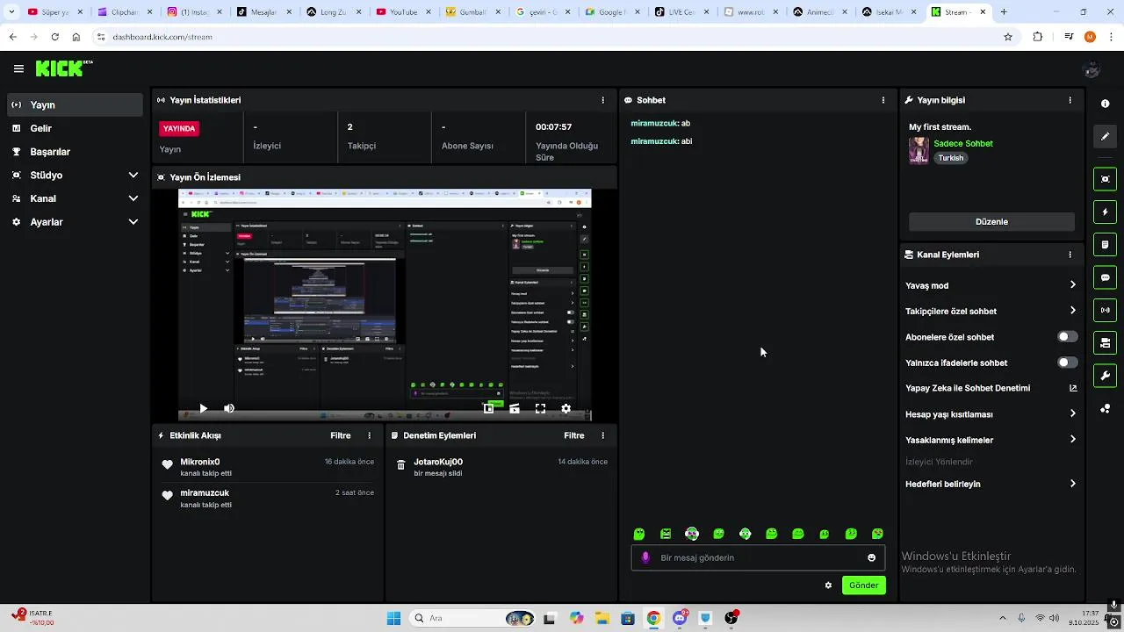Open the Windows Start button in taskbar

point(393,618)
